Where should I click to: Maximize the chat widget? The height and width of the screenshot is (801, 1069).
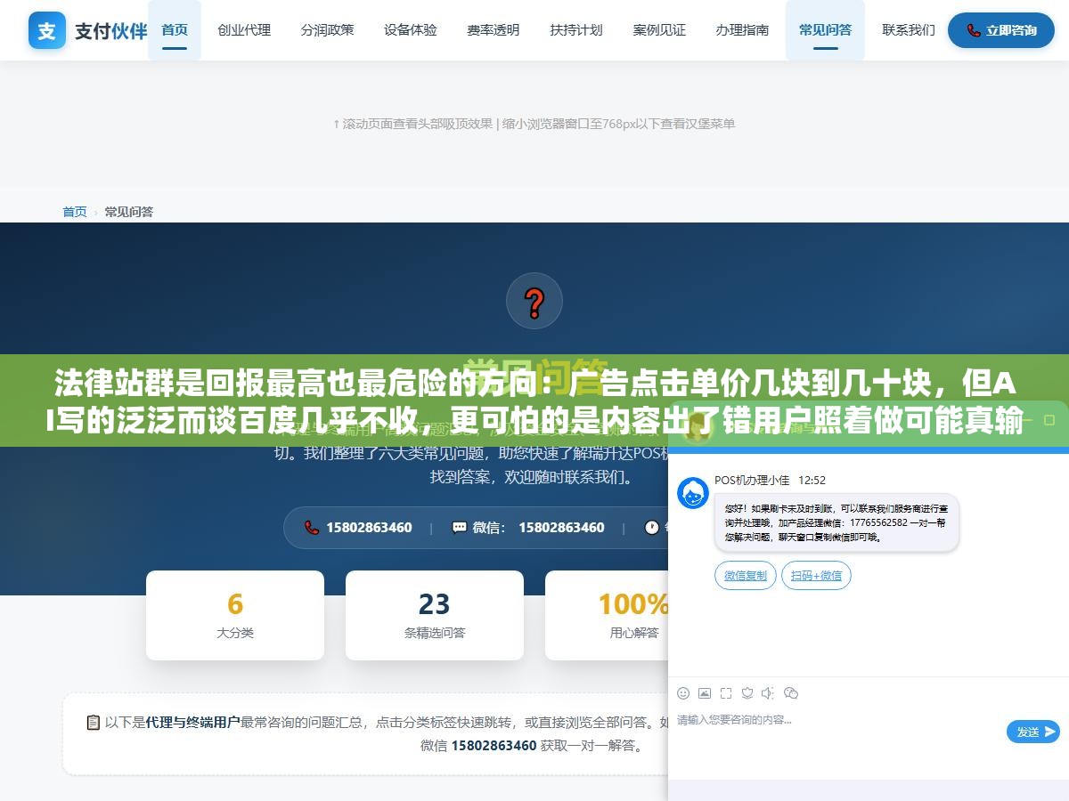tap(1049, 419)
